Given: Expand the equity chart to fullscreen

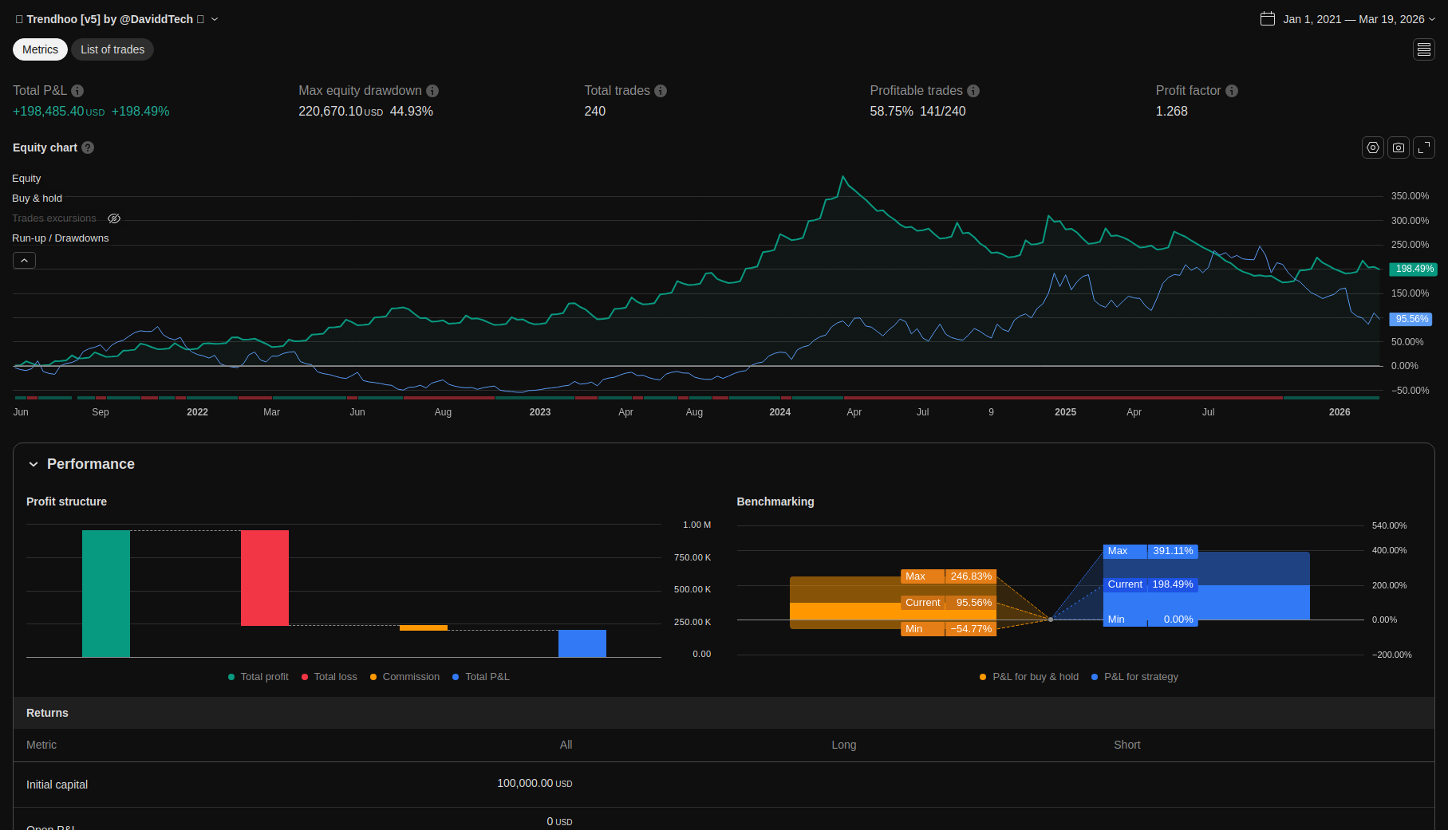Looking at the screenshot, I should click(1424, 148).
